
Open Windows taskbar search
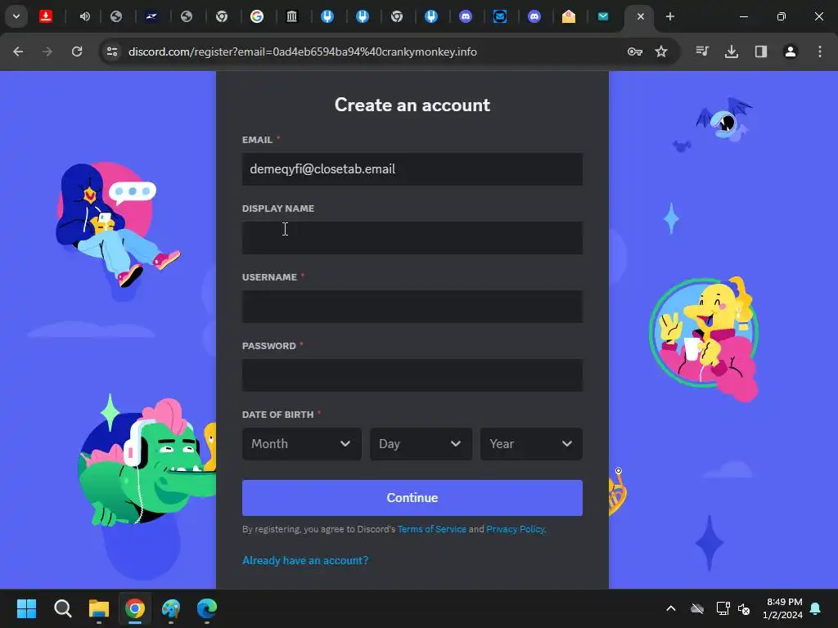pyautogui.click(x=62, y=608)
